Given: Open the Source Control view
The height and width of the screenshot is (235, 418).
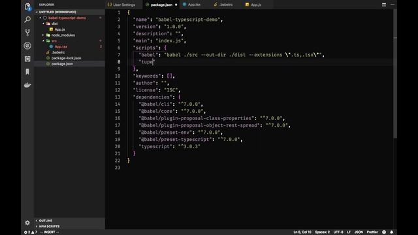Looking at the screenshot, I should [27, 33].
